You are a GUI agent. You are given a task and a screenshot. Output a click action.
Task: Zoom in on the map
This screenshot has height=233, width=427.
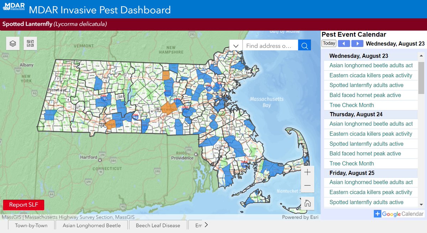point(307,172)
